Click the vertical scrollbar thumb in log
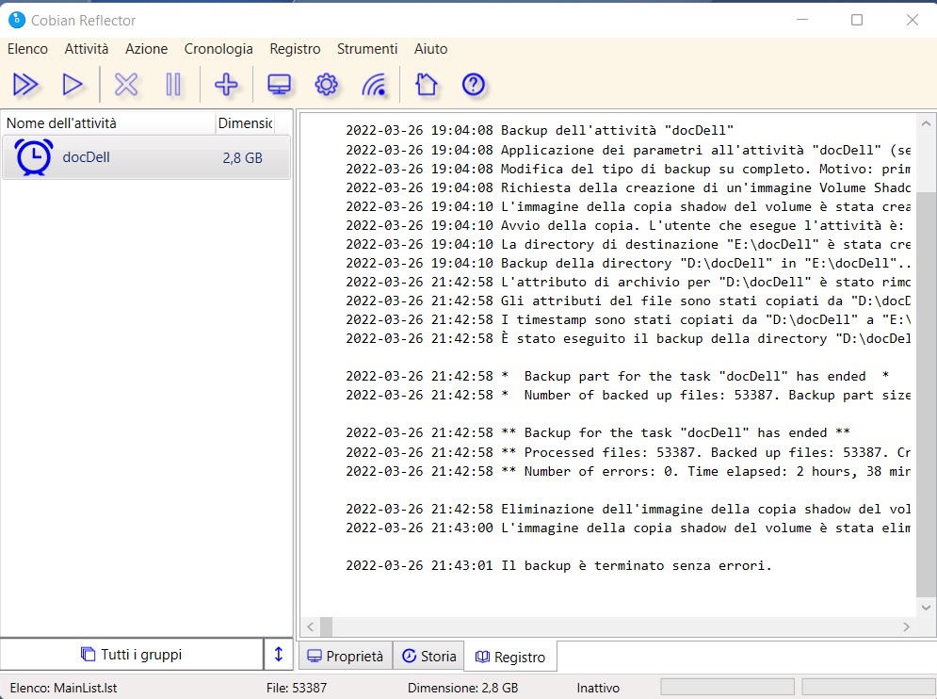Image resolution: width=937 pixels, height=699 pixels. [926, 395]
